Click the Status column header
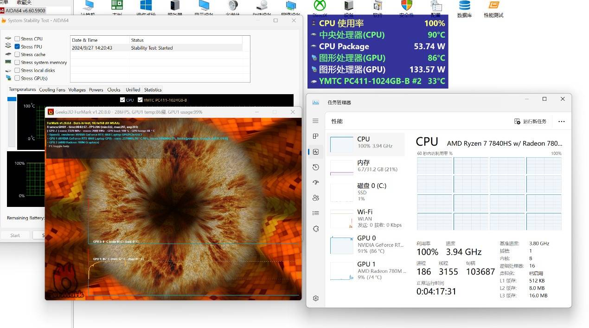 [186, 40]
